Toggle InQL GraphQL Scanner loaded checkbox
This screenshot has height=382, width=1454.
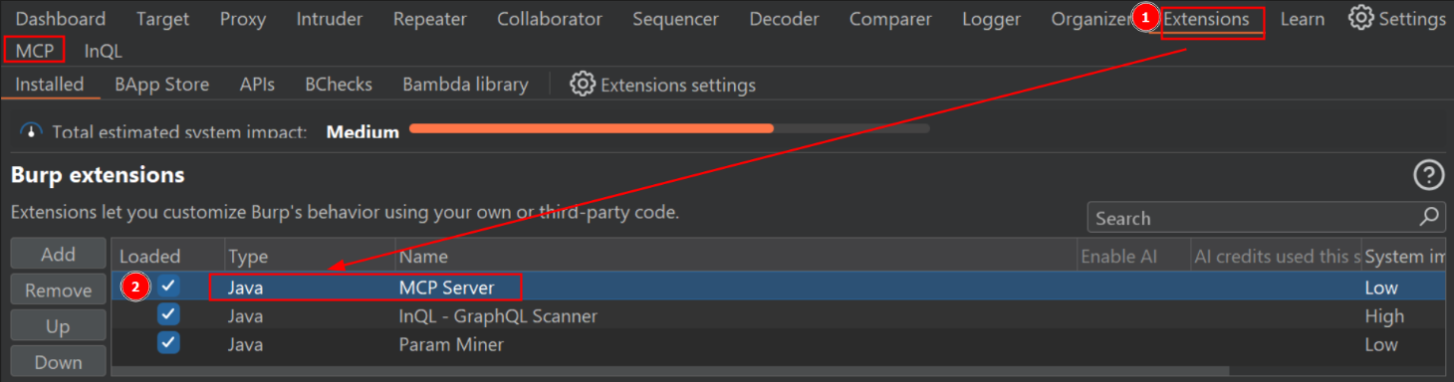click(169, 315)
